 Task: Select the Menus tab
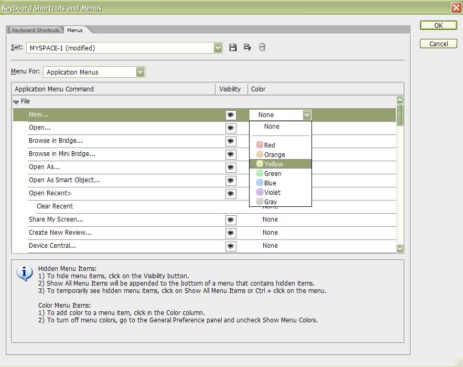pos(74,30)
